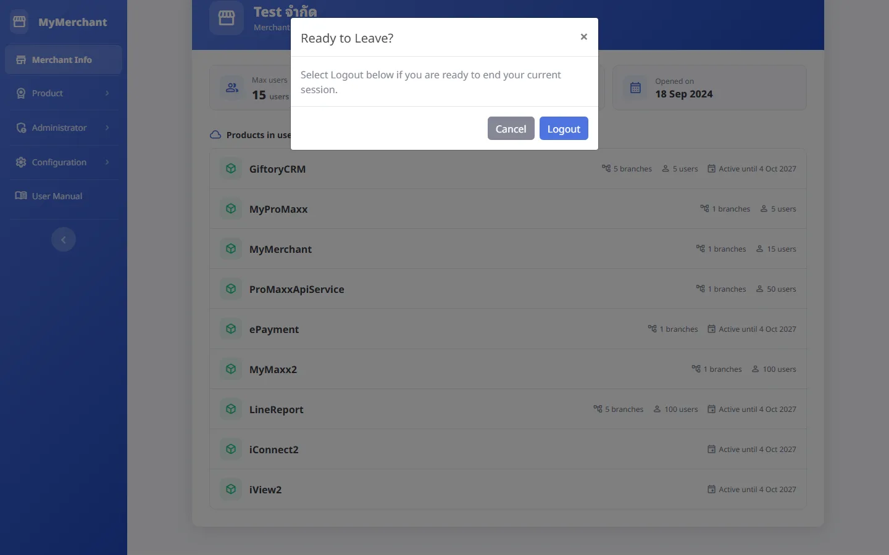Select the MyMerchant product row name
889x555 pixels.
(x=280, y=249)
